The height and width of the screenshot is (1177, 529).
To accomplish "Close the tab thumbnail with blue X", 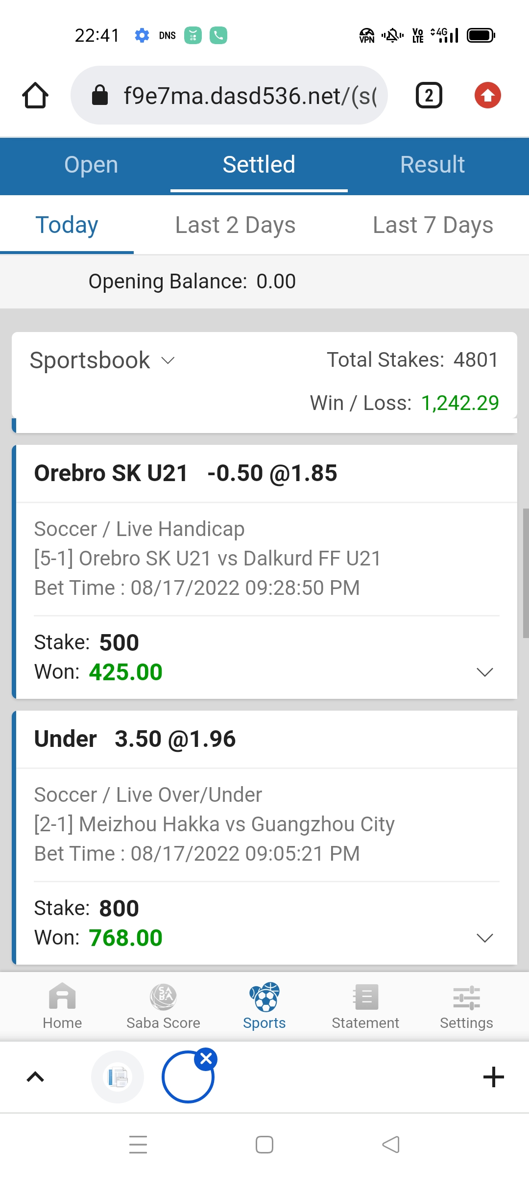I will tap(206, 1059).
